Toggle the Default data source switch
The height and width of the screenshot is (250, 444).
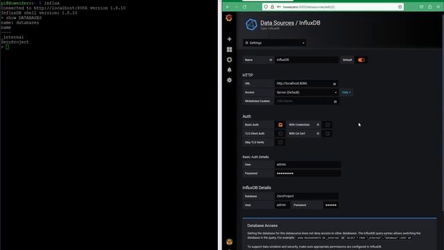click(x=361, y=60)
